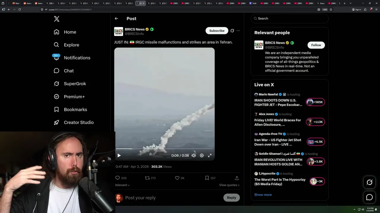The width and height of the screenshot is (380, 213).
Task: Click the share icon on post
Action: pyautogui.click(x=237, y=178)
